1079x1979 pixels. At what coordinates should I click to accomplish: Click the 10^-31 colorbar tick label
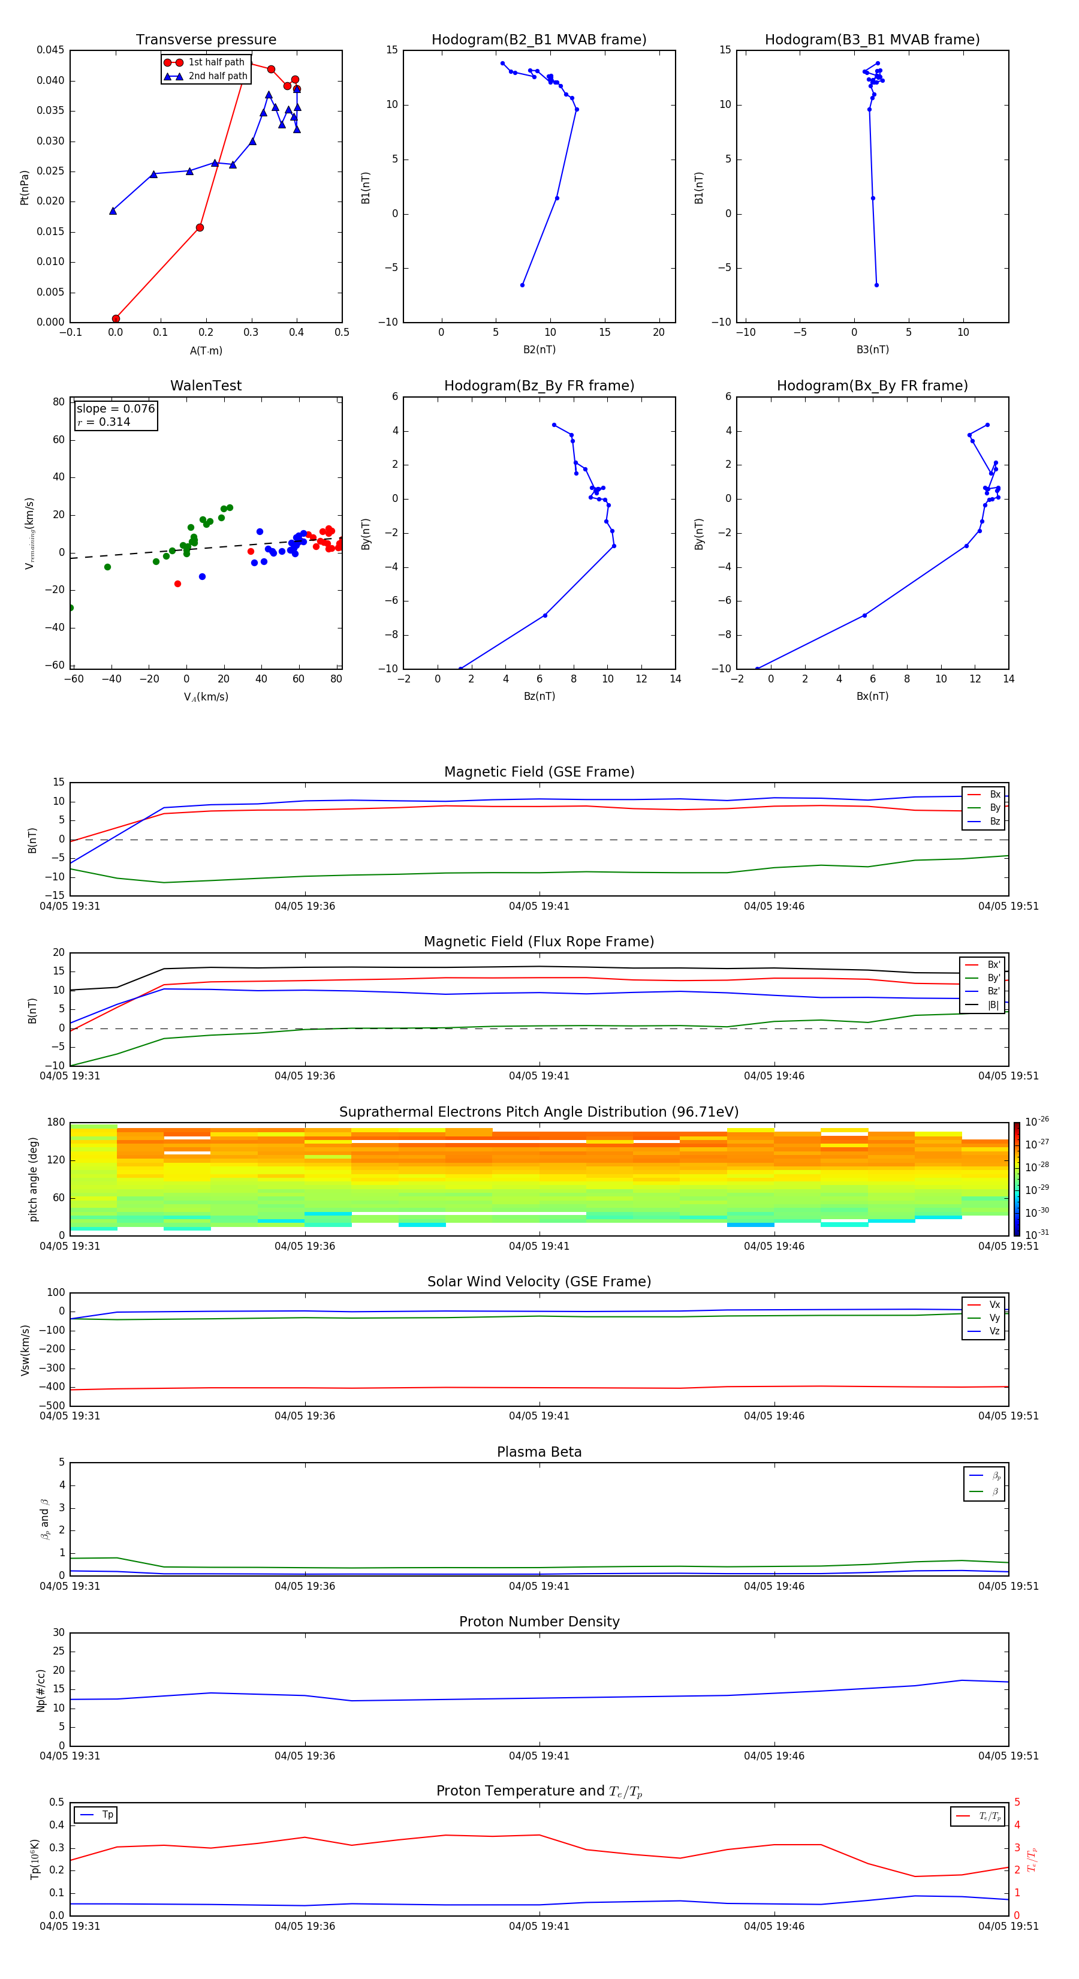pos(1037,1235)
